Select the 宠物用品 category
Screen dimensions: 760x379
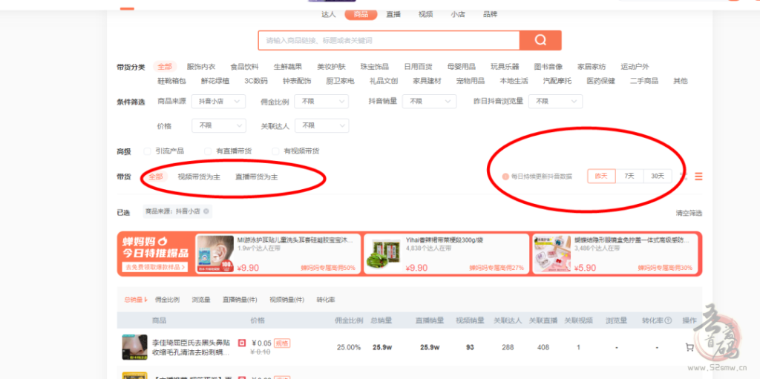[470, 81]
